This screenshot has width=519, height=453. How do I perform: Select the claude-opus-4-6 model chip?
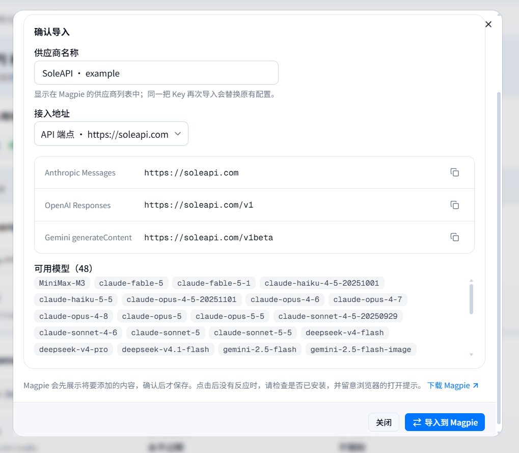(285, 299)
